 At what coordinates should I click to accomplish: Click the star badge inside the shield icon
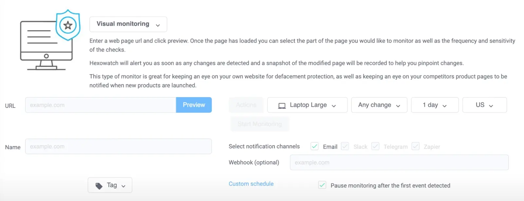click(x=68, y=25)
